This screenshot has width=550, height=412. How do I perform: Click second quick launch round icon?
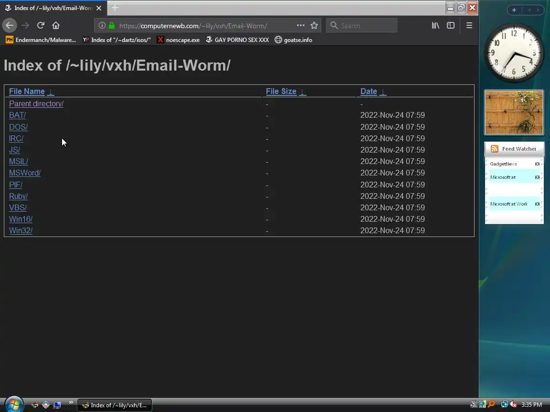click(x=46, y=405)
